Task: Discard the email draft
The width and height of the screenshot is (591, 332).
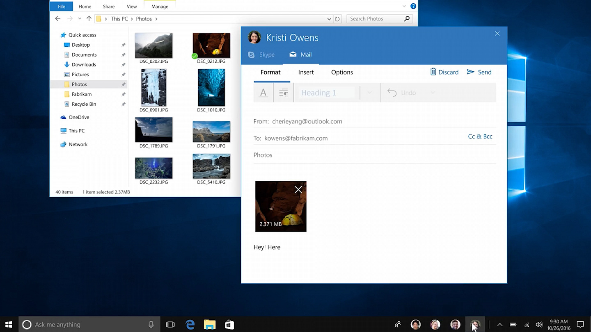Action: tap(444, 72)
